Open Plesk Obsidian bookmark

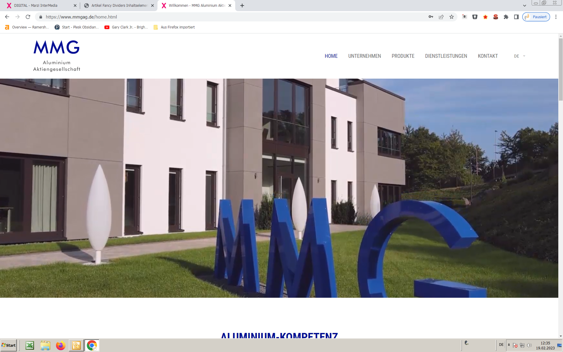[77, 27]
